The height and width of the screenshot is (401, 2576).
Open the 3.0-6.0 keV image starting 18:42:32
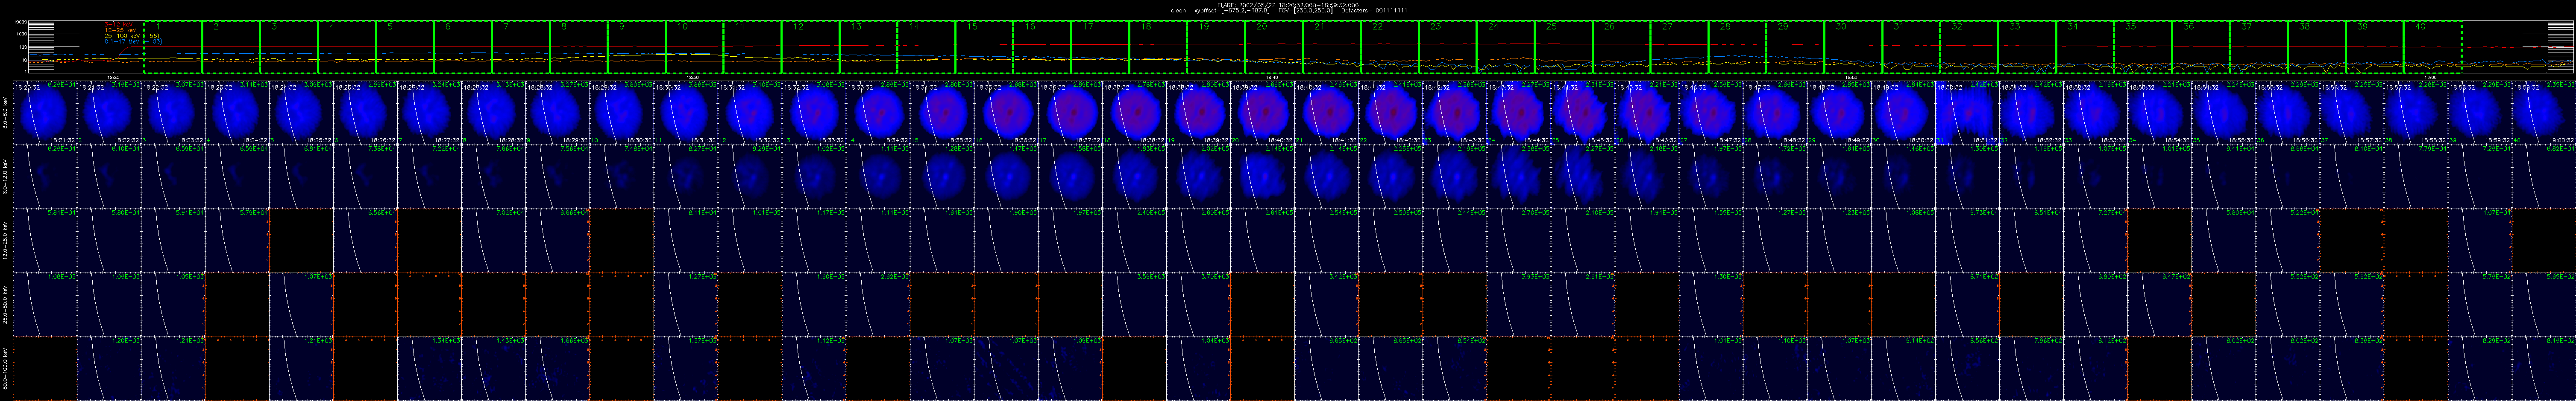(x=1455, y=113)
